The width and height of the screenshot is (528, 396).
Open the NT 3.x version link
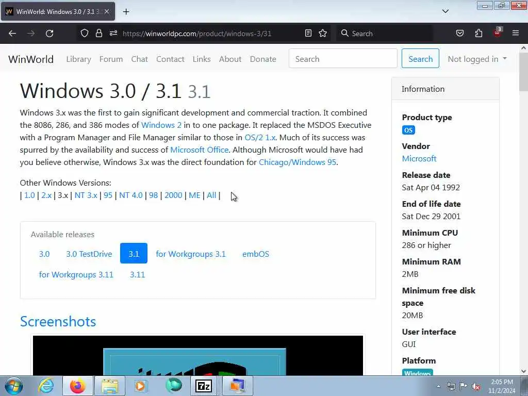coord(86,195)
